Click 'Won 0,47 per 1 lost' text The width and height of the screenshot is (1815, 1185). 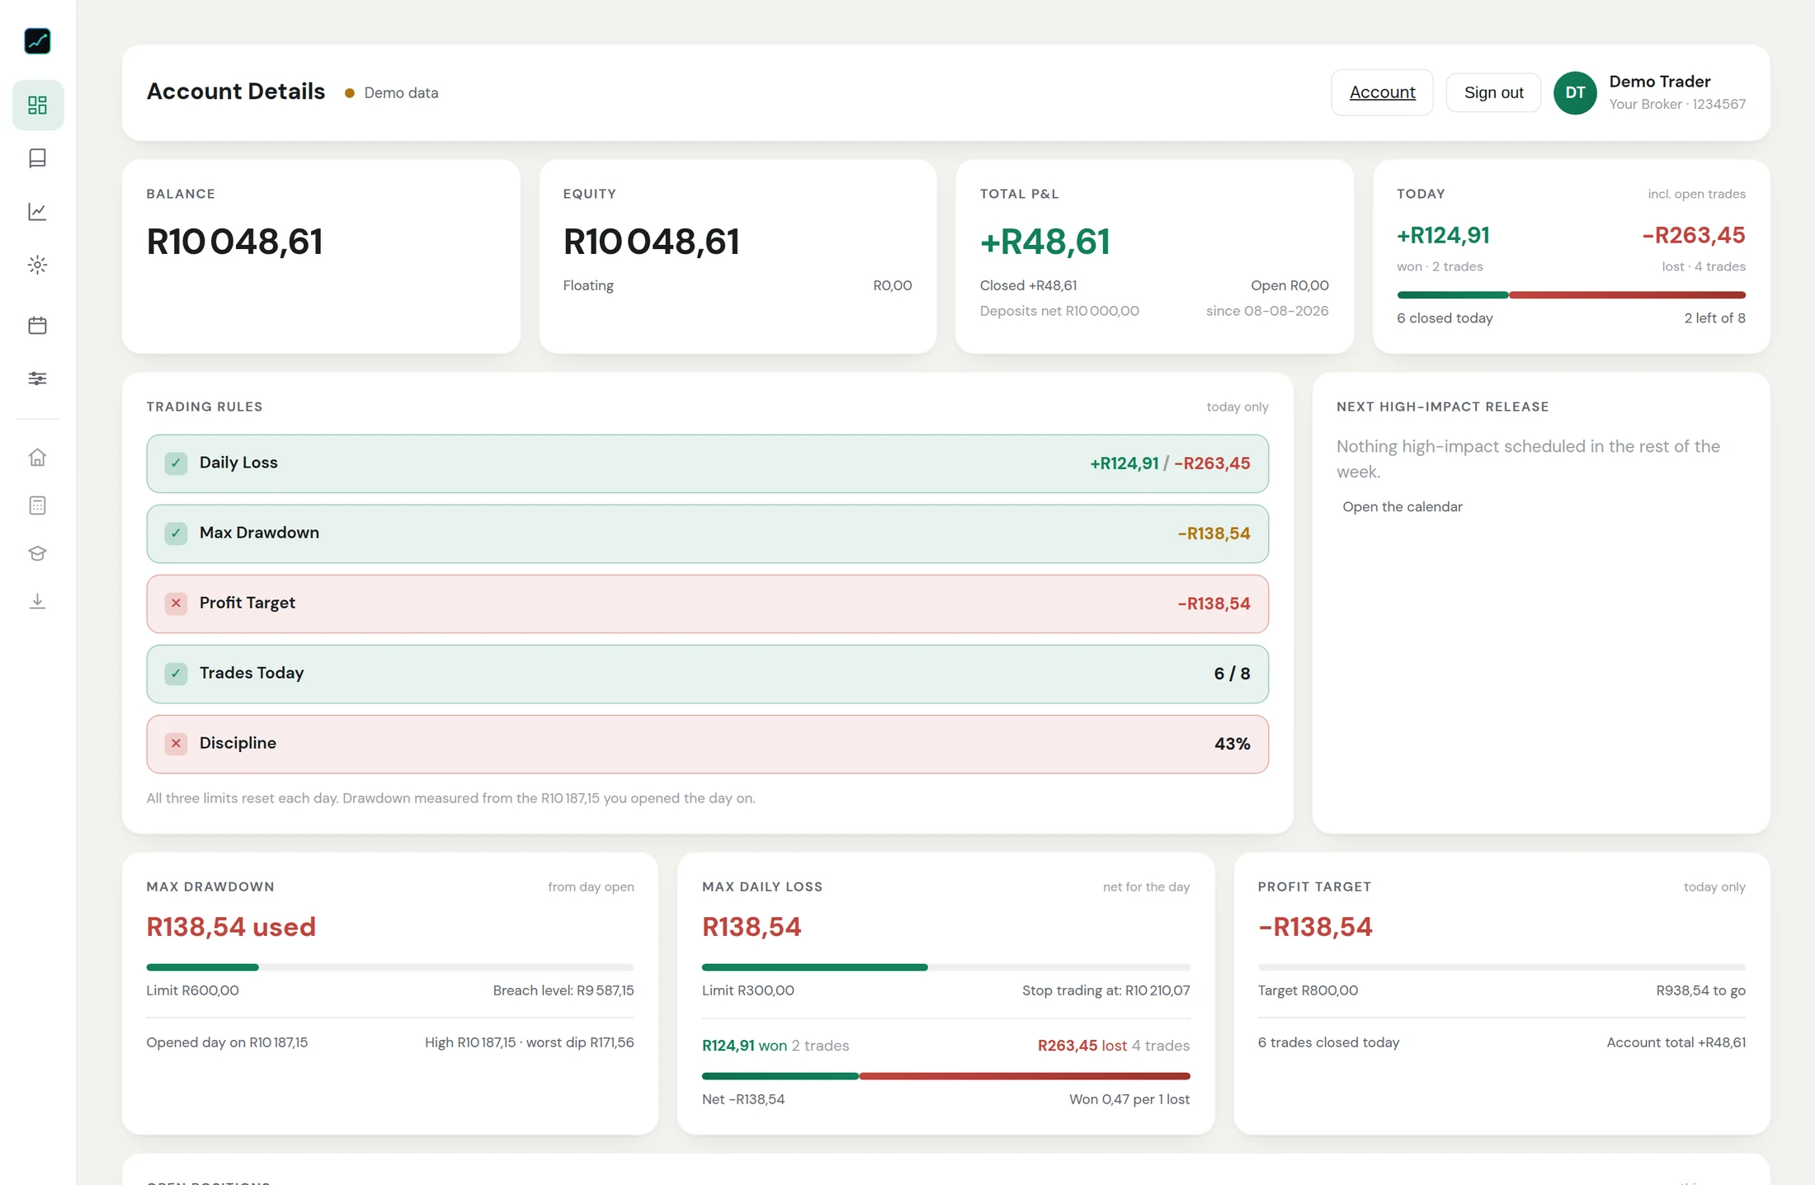[1129, 1099]
